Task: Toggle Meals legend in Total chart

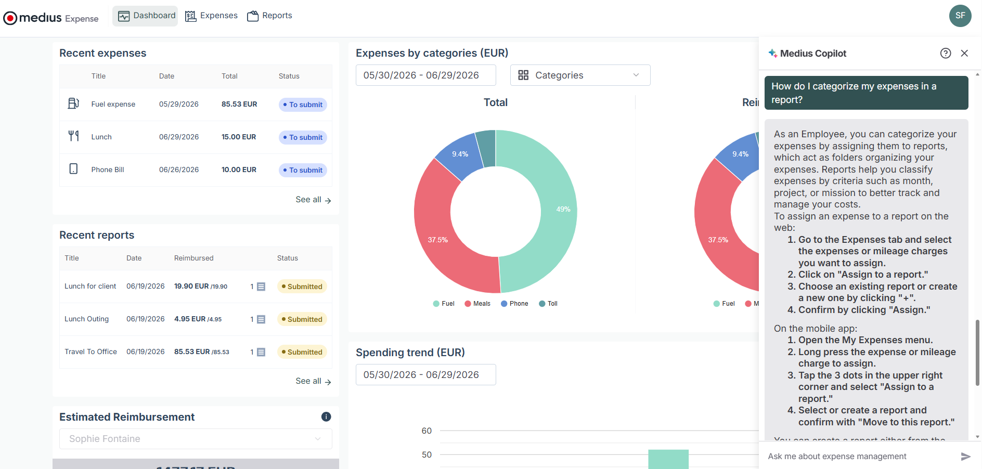Action: point(477,304)
